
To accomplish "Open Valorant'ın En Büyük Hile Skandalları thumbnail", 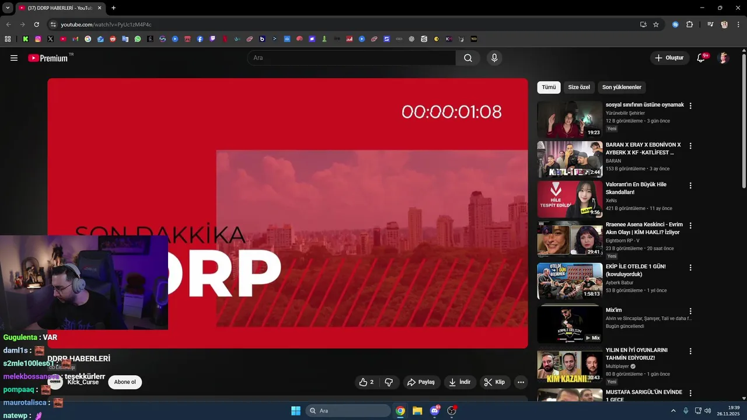I will coord(570,199).
